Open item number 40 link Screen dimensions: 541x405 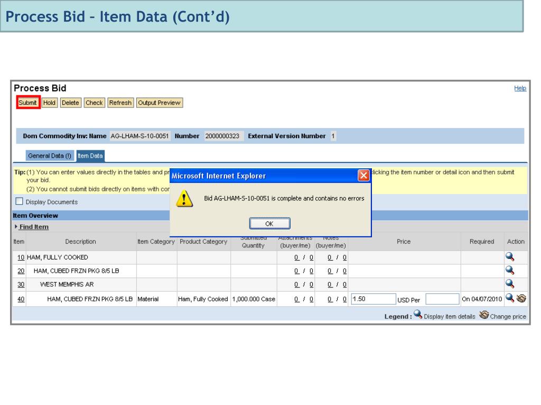click(21, 300)
